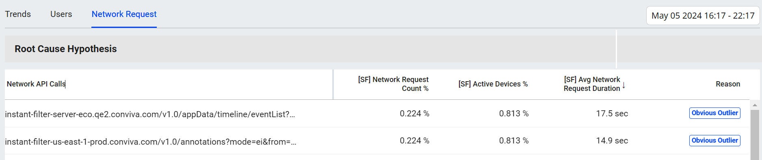The width and height of the screenshot is (762, 160).
Task: Sort by SF Avg Network Request Duration
Action: [592, 84]
